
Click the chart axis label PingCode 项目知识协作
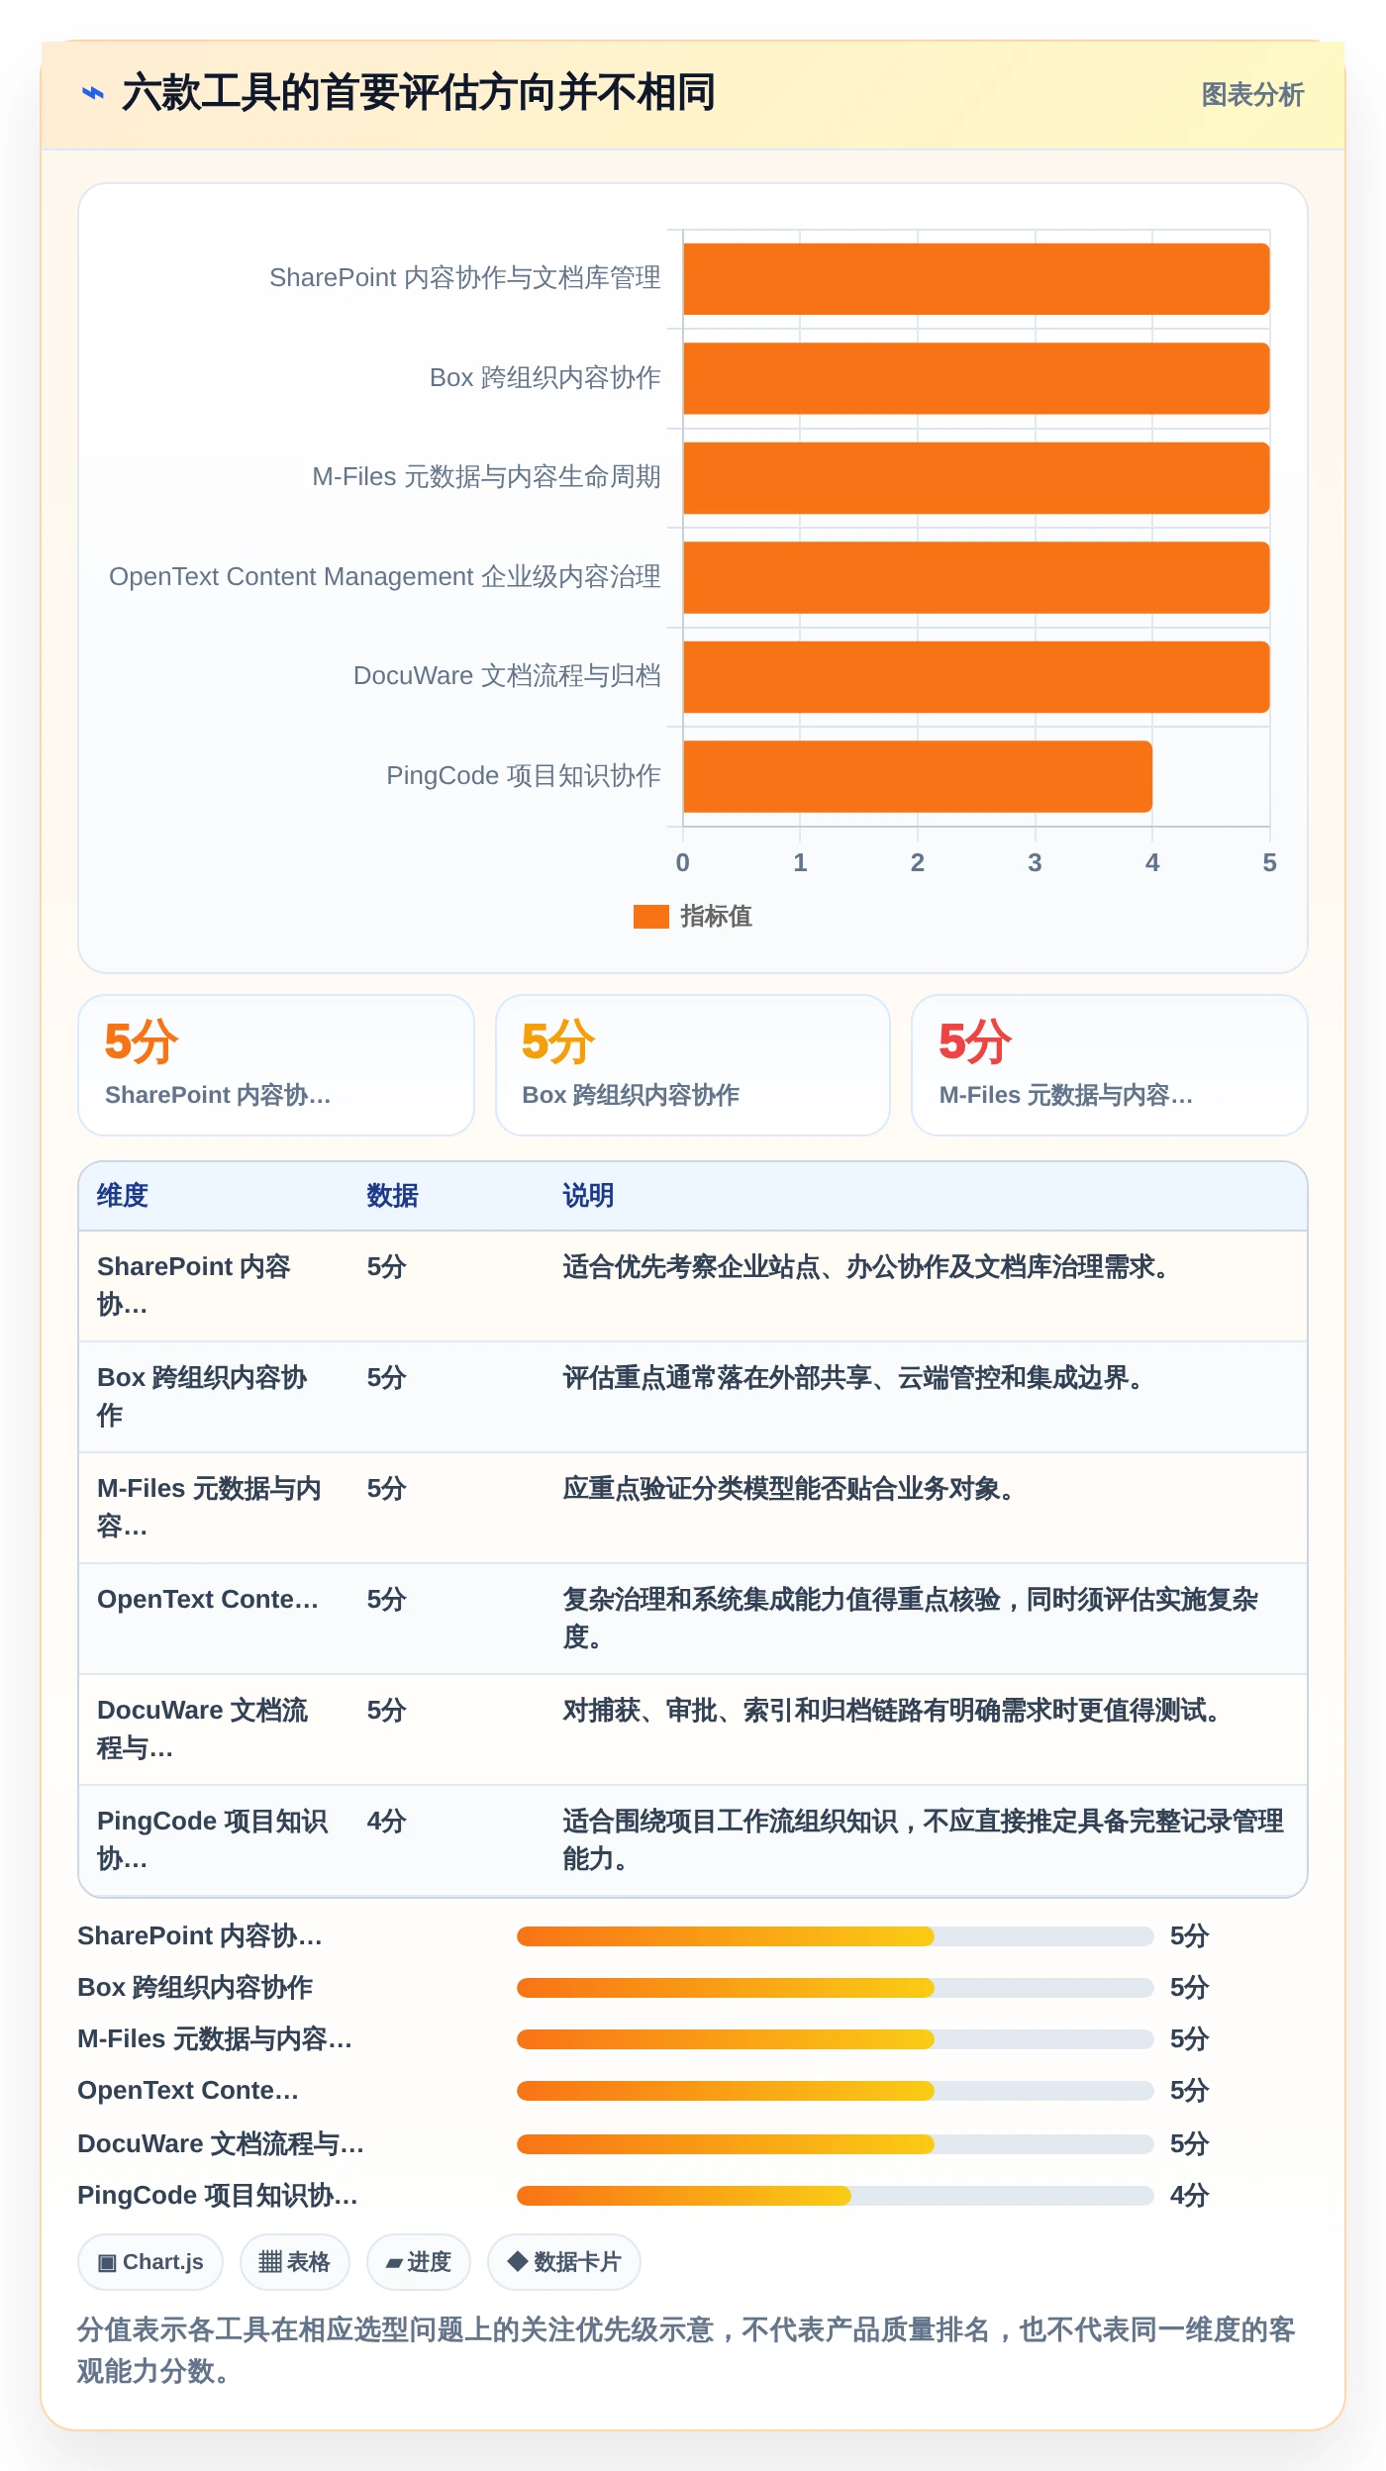click(x=523, y=776)
